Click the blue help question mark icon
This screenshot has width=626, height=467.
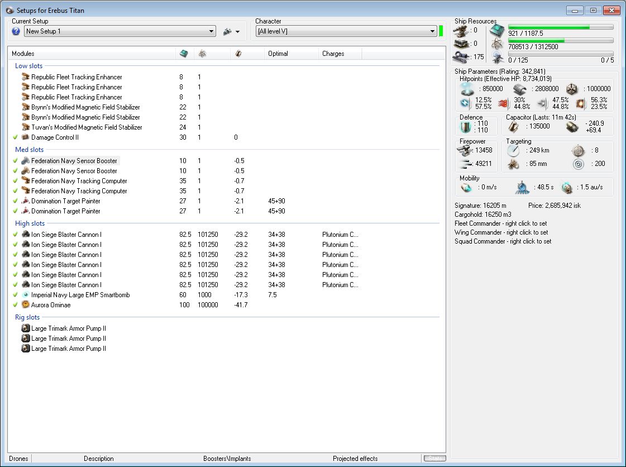pyautogui.click(x=16, y=31)
